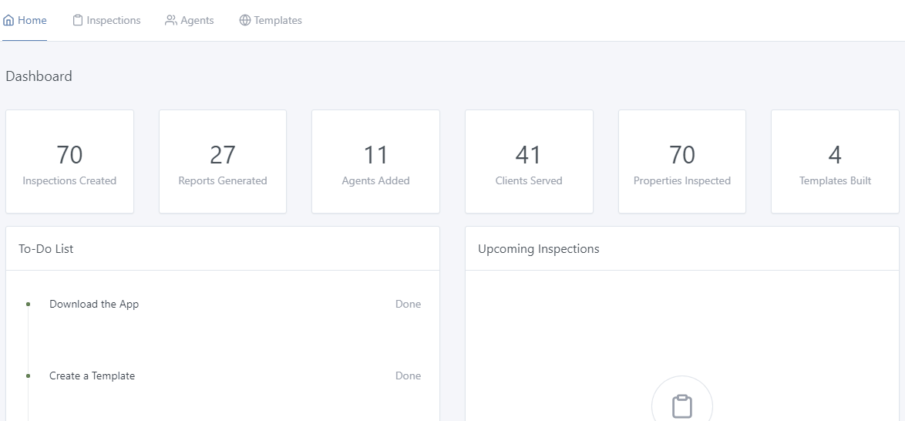Click the Inspections clipboard icon

tap(78, 21)
